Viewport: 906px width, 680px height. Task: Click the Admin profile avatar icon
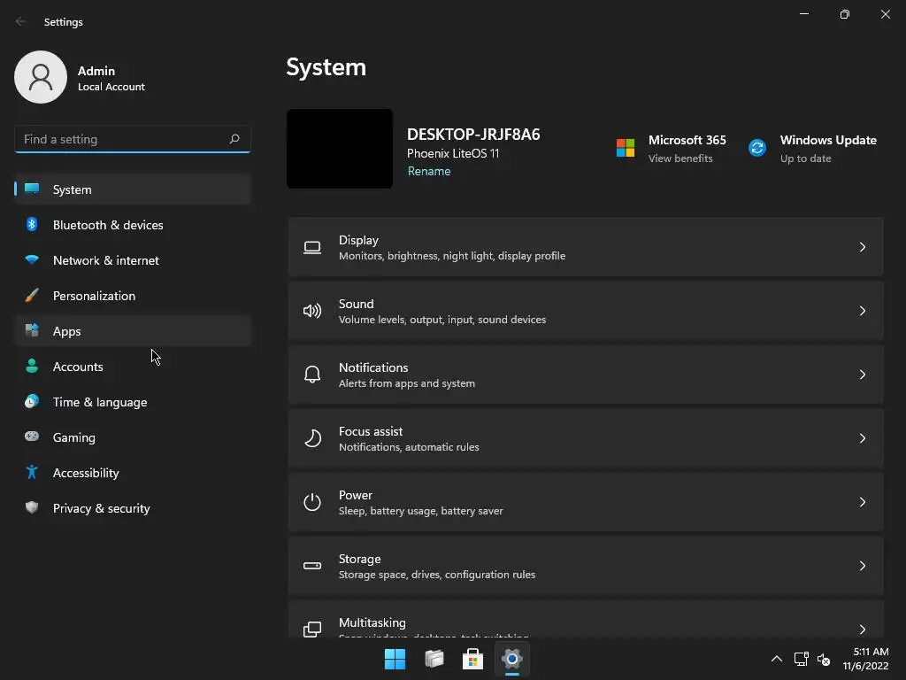[41, 77]
